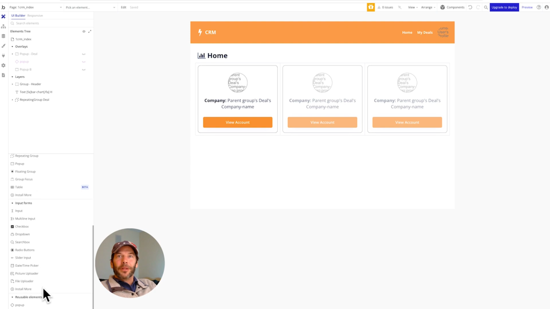This screenshot has width=550, height=309.
Task: Open the Workflow tab icon in left sidebar
Action: point(4,26)
